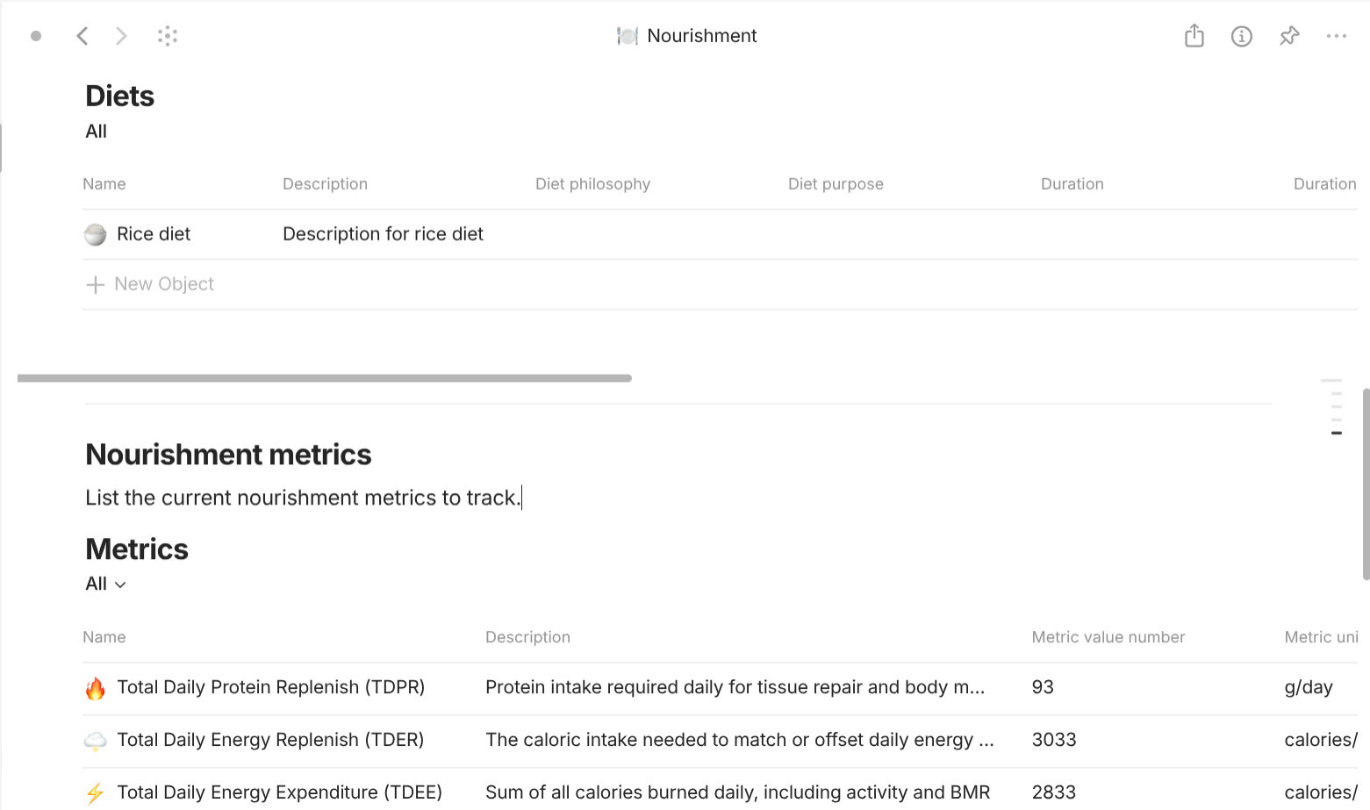Open the three-dots options menu
This screenshot has height=810, width=1370.
point(1337,36)
